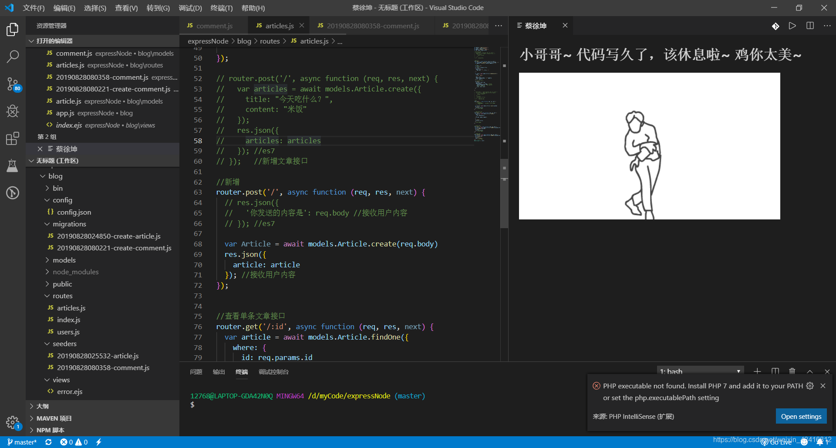Open the 编辑(E) menu

pyautogui.click(x=64, y=8)
